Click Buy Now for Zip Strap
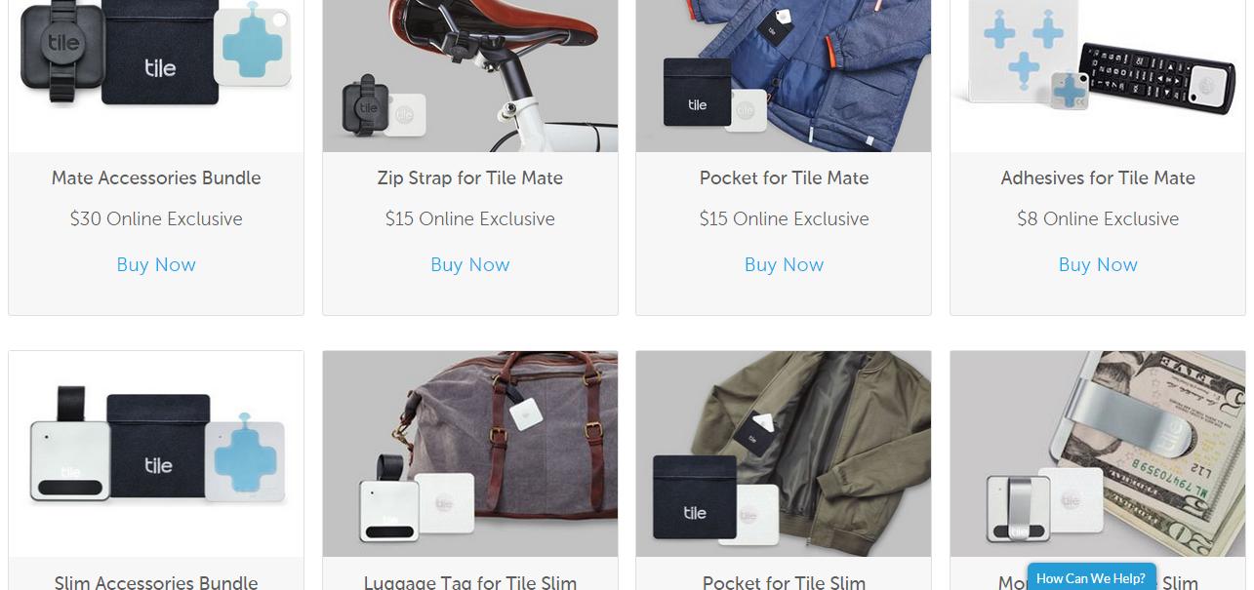This screenshot has width=1254, height=590. 470,264
